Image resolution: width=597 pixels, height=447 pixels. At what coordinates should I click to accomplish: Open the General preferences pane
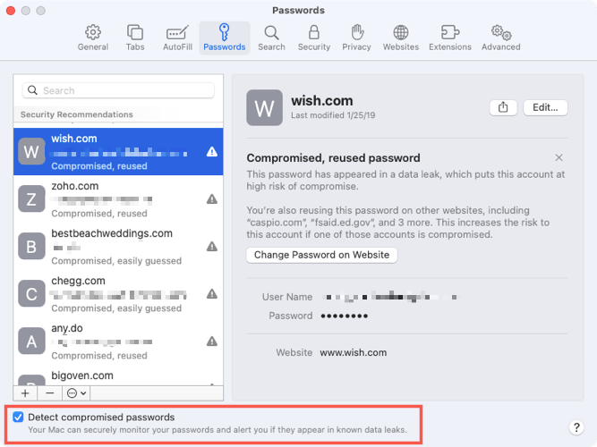pos(93,38)
